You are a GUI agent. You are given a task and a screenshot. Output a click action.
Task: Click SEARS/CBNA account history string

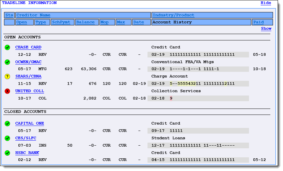click(202, 83)
